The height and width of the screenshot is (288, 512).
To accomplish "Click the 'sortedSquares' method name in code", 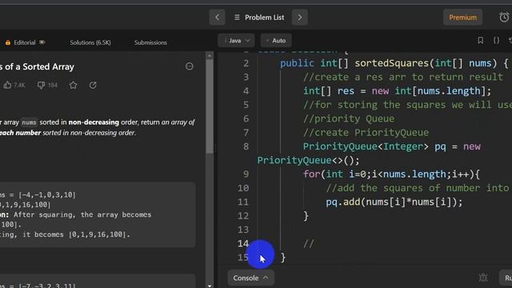I will [391, 63].
